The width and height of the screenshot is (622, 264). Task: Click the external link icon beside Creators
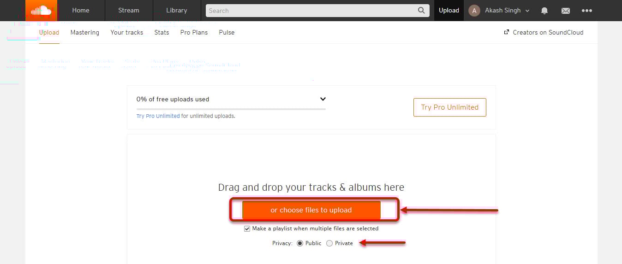pyautogui.click(x=507, y=32)
